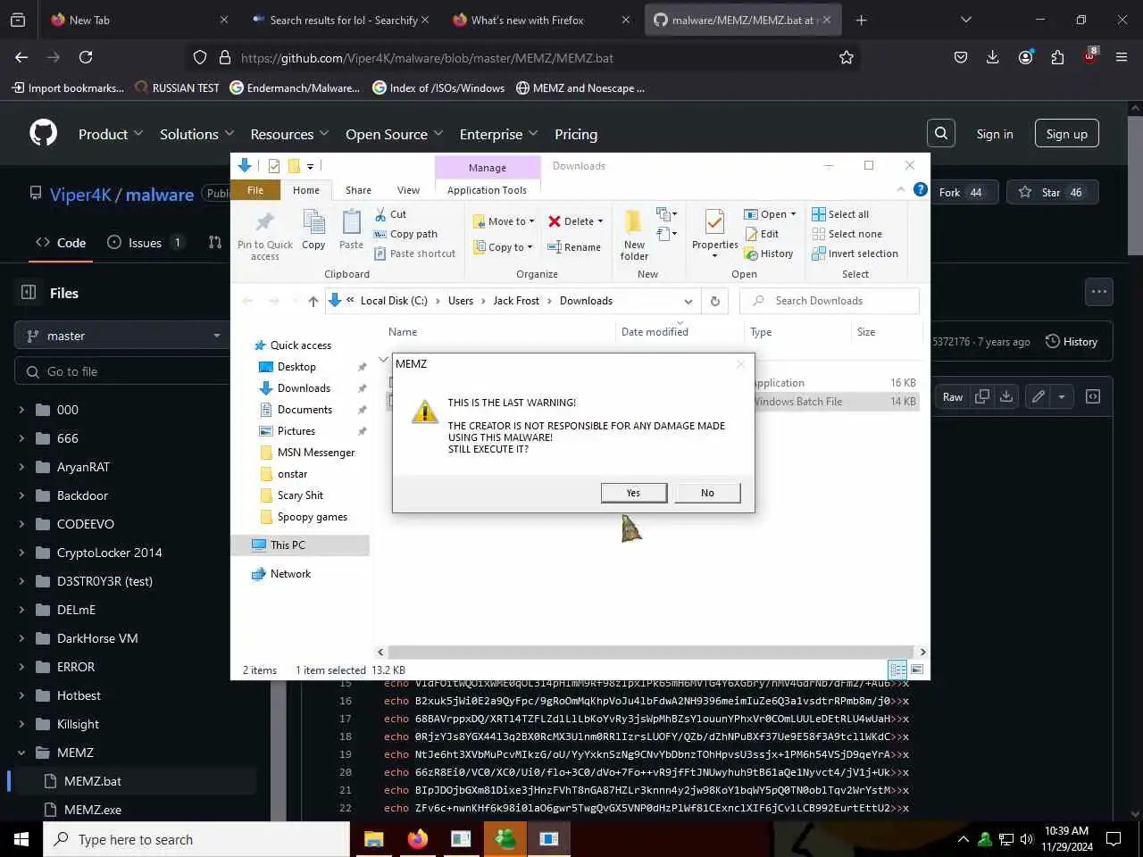This screenshot has width=1143, height=857.
Task: Expand the Open dropdown in ribbon
Action: [x=793, y=214]
